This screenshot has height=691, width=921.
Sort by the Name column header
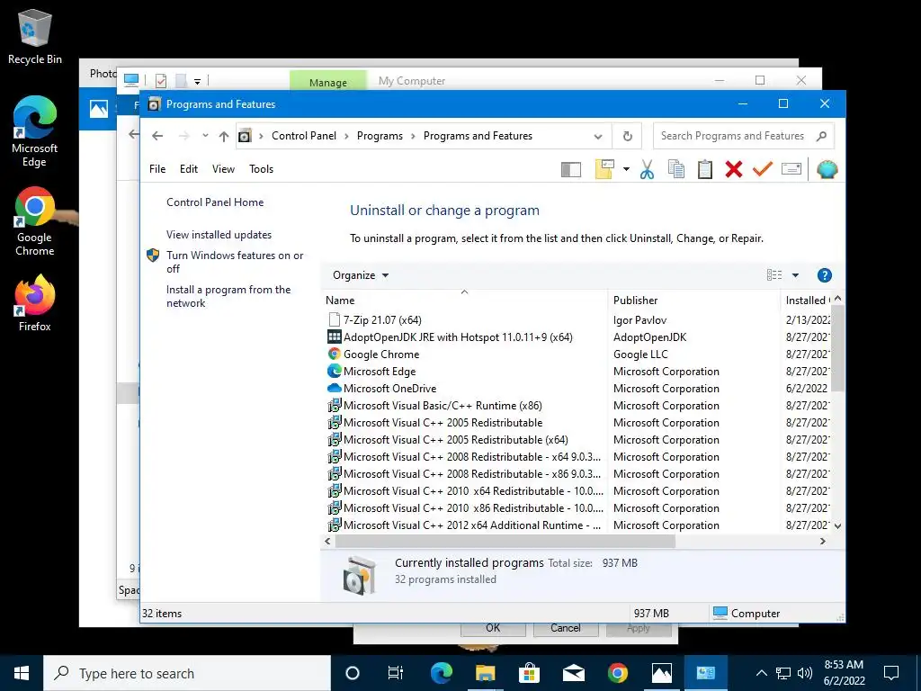[x=464, y=300]
